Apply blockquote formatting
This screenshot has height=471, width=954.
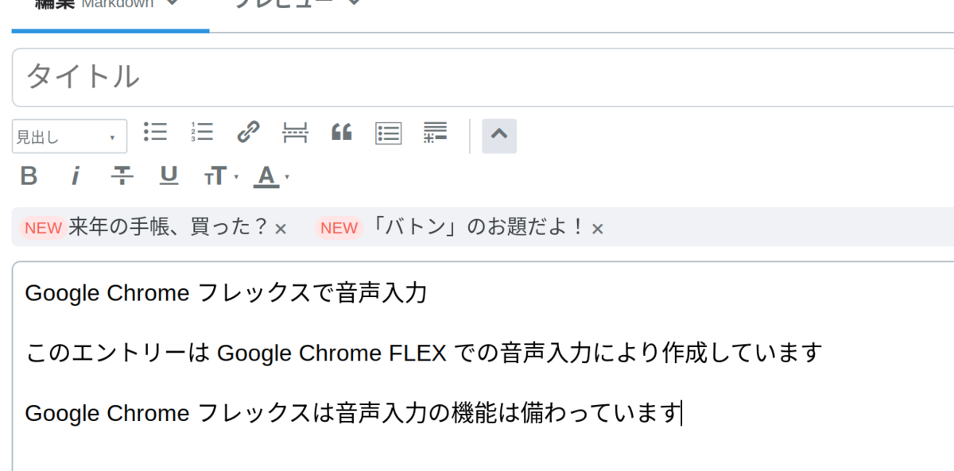(342, 133)
